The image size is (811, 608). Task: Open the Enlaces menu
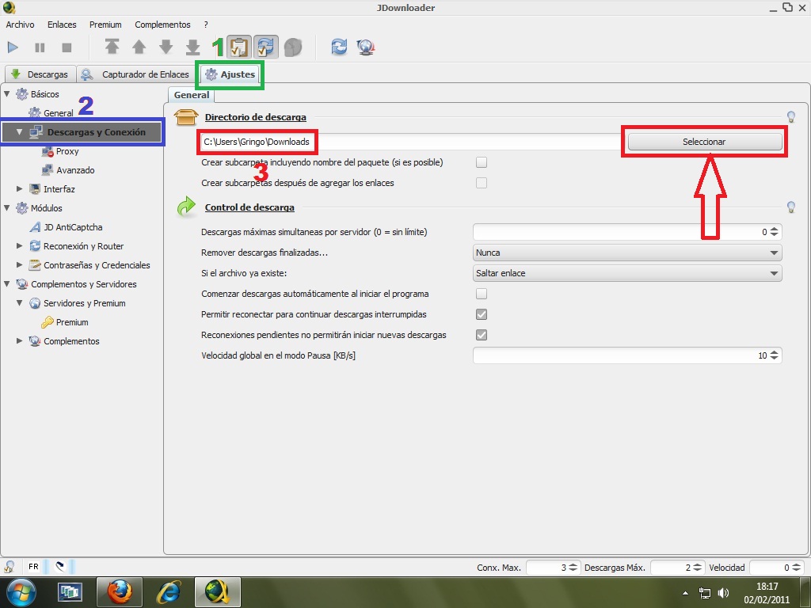coord(62,25)
